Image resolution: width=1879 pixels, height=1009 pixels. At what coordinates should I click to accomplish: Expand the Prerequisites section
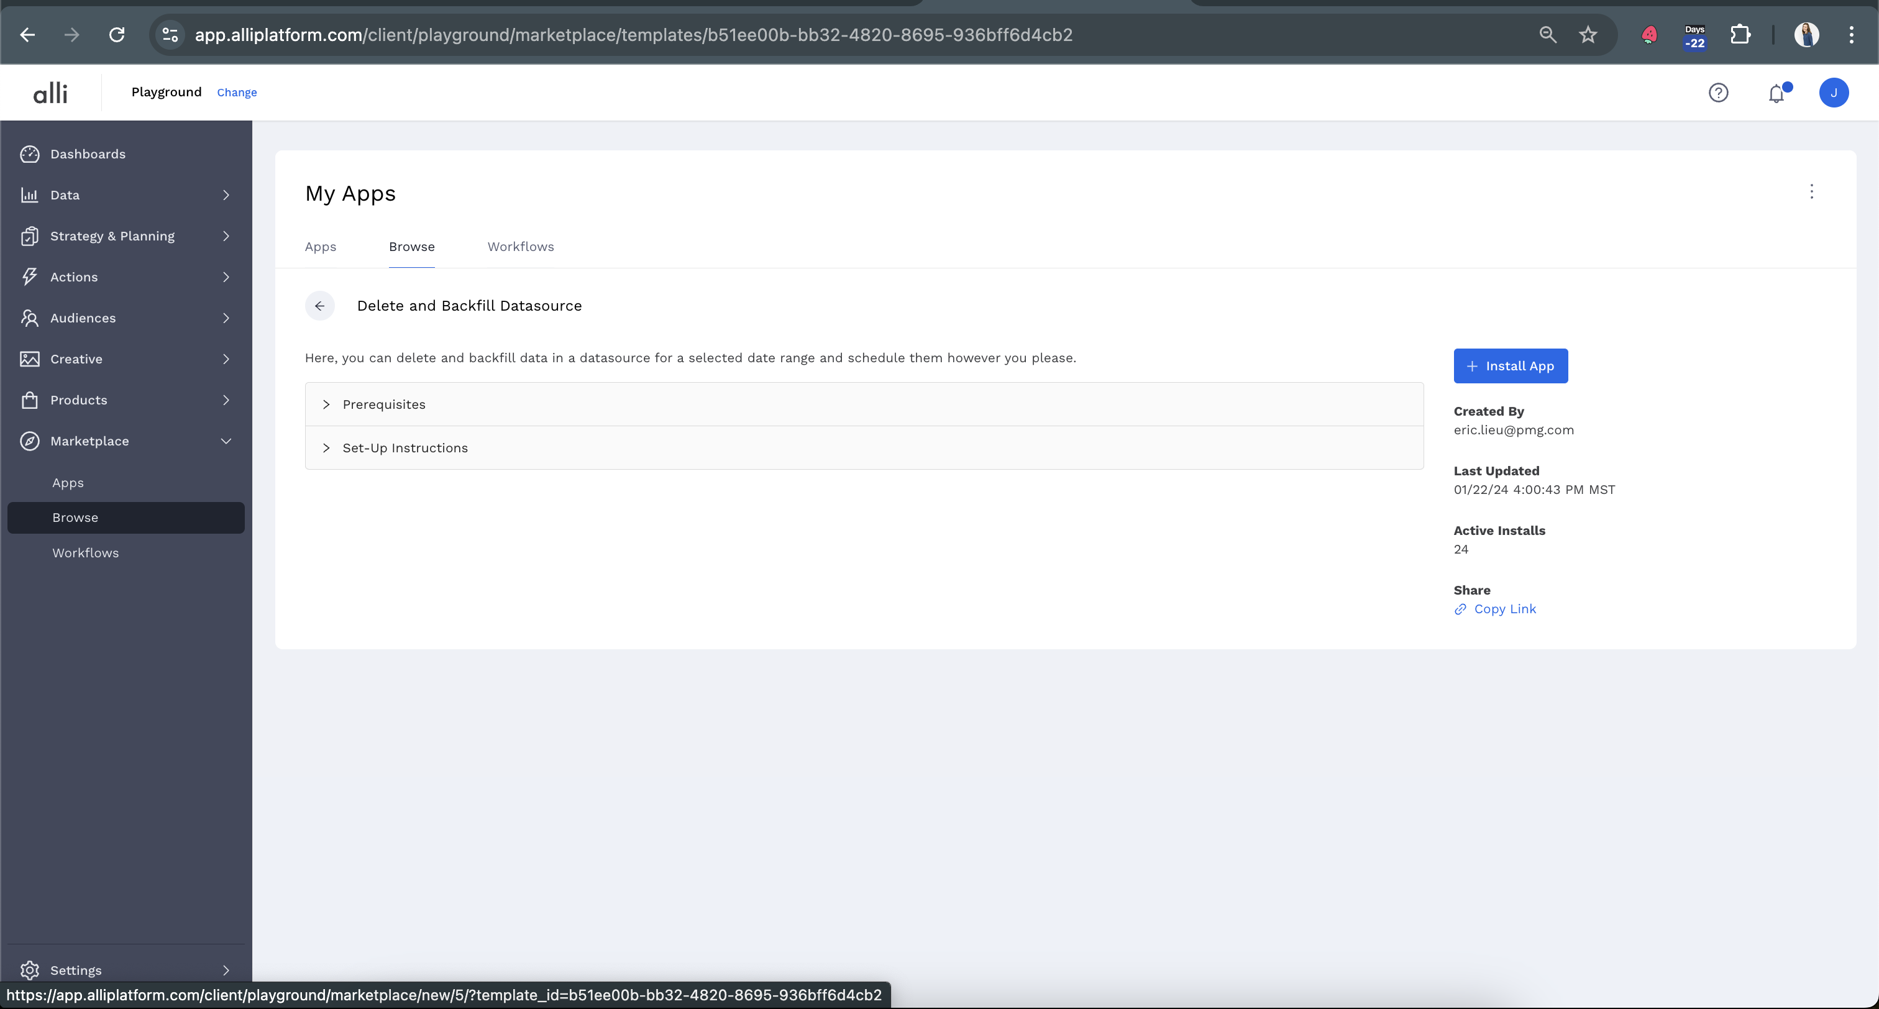[383, 404]
